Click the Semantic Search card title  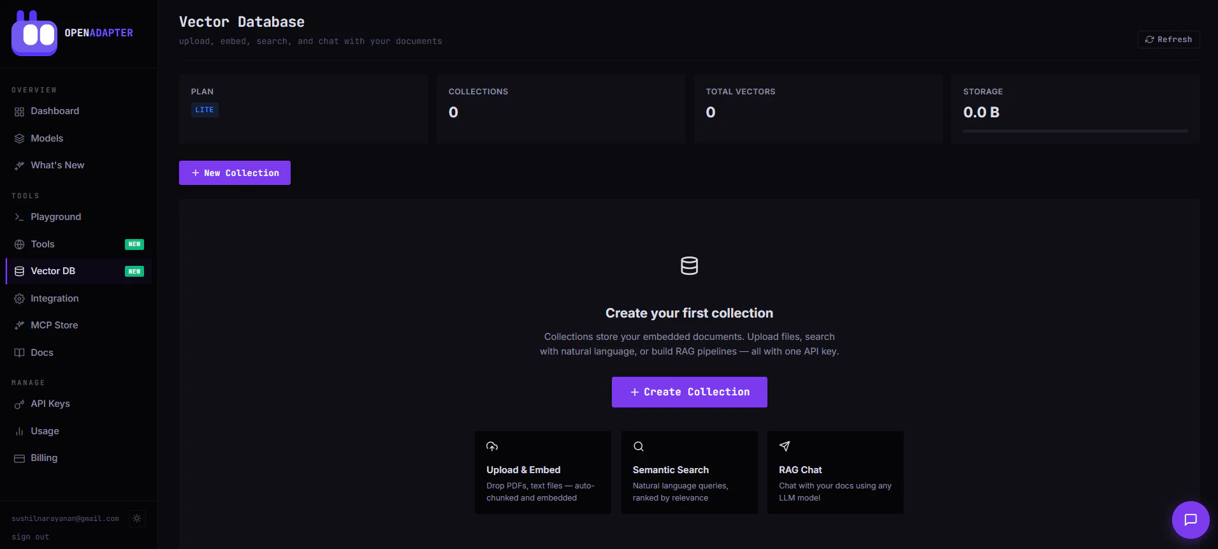pos(671,470)
